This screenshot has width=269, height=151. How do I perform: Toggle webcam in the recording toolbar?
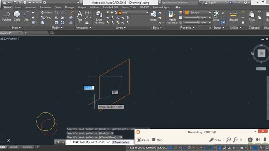point(251,140)
